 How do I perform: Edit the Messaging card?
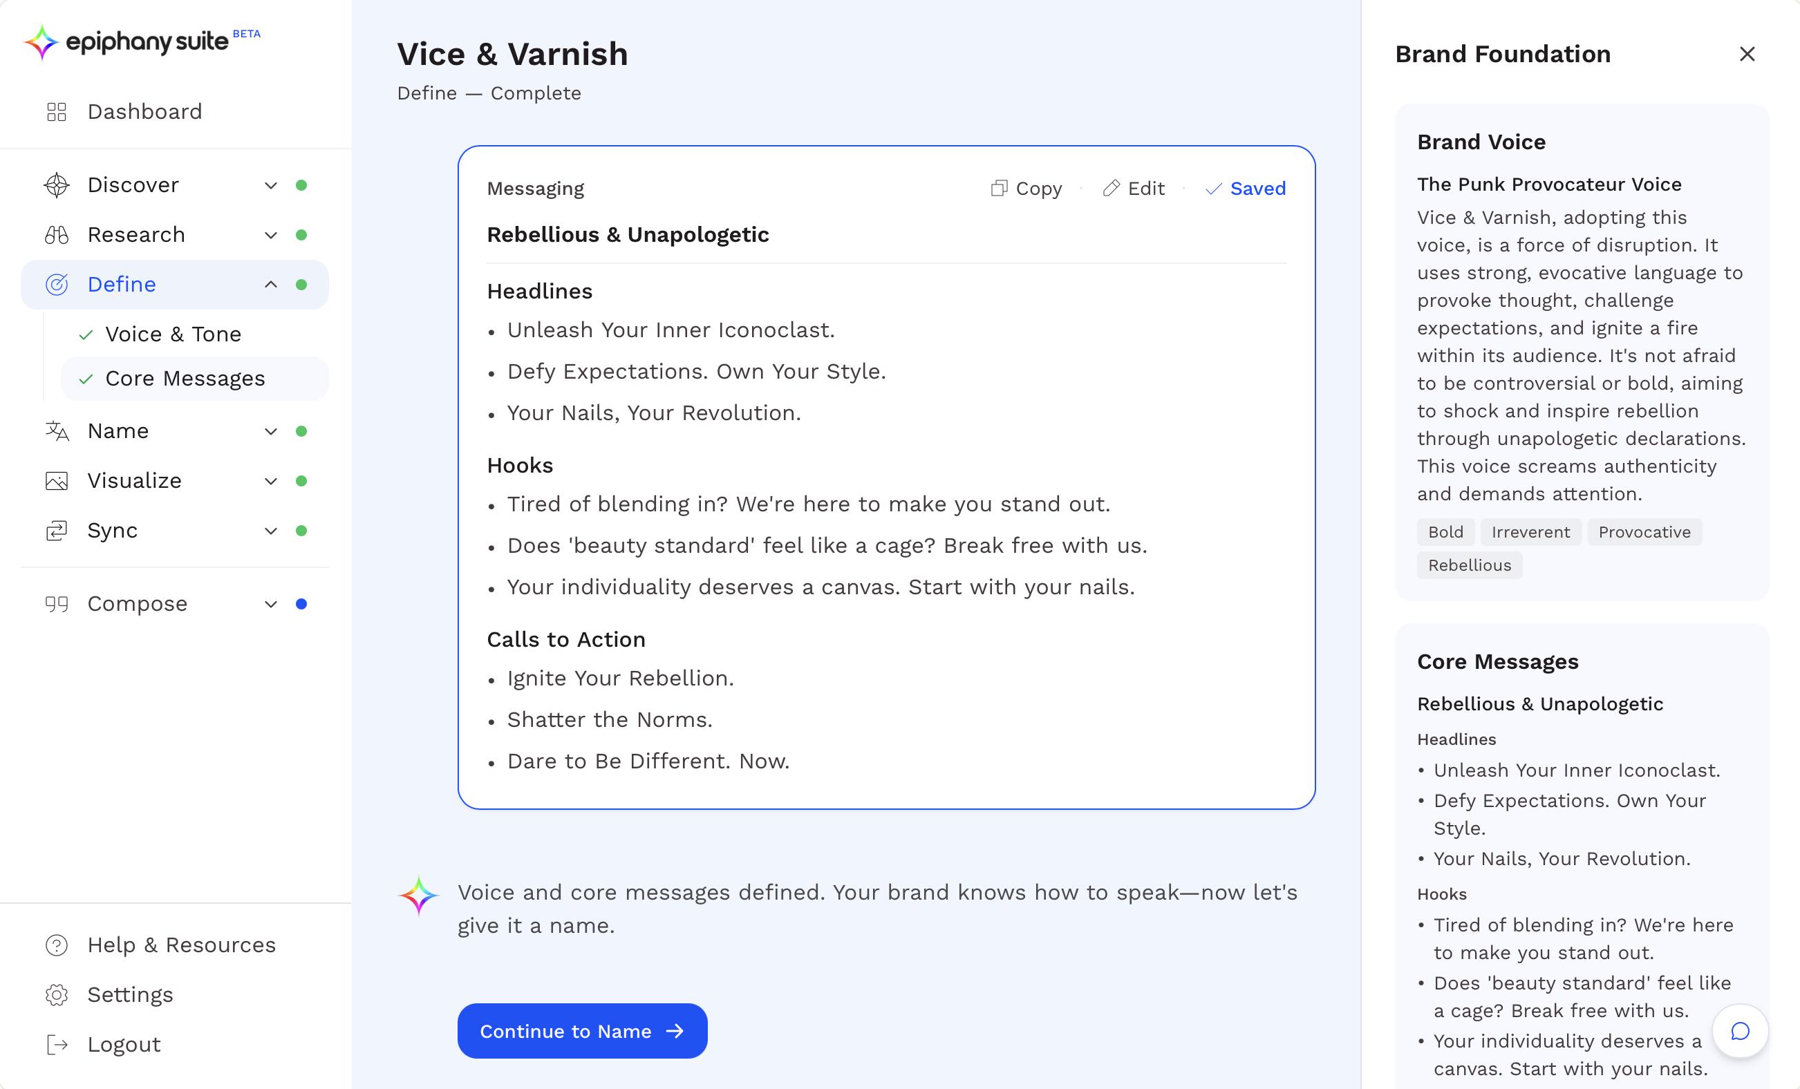1134,189
